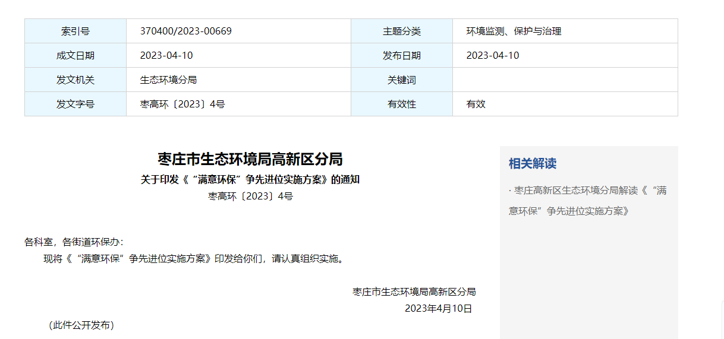
Task: Click the salutation 各科室，各街道环保办
Action: tap(74, 242)
